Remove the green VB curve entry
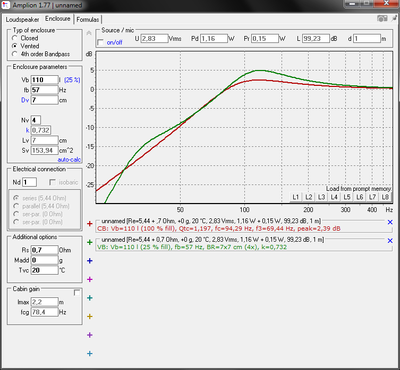This screenshot has height=370, width=400. point(390,241)
